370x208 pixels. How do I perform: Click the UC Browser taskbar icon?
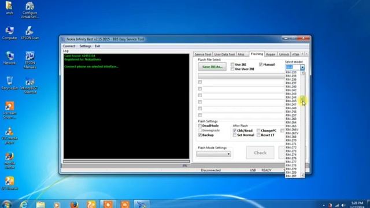(x=91, y=204)
